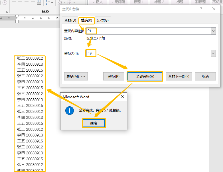The image size is (223, 172).
Task: Open line and paragraph spacing options
Action: tap(48, 2)
